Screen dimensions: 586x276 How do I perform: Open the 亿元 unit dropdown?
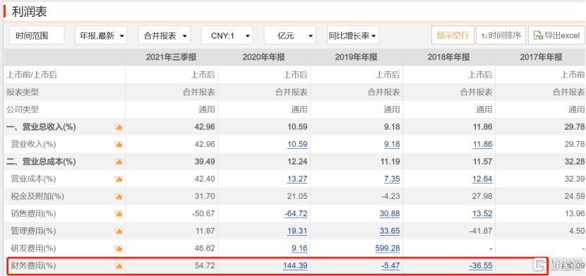pos(290,35)
